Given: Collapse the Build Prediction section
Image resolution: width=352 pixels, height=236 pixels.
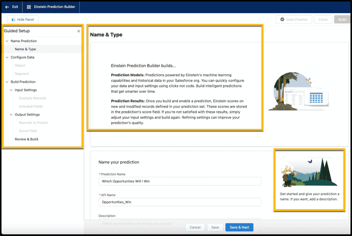Looking at the screenshot, I should (x=7, y=82).
